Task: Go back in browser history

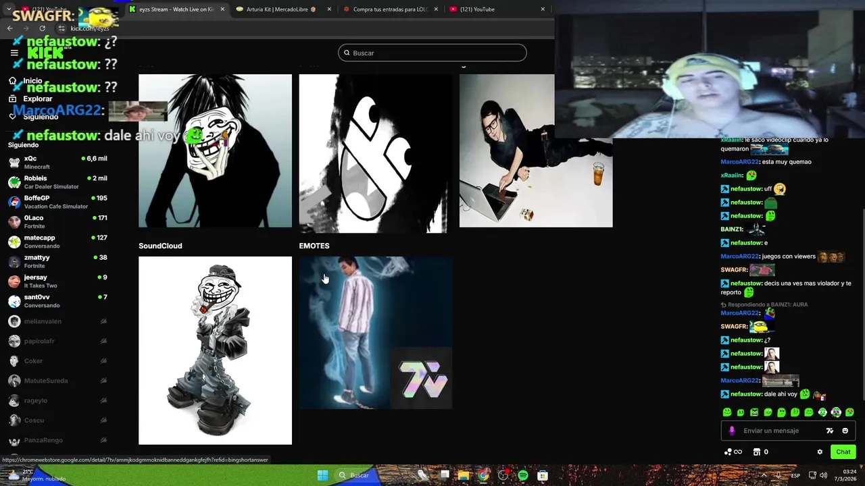Action: click(9, 28)
